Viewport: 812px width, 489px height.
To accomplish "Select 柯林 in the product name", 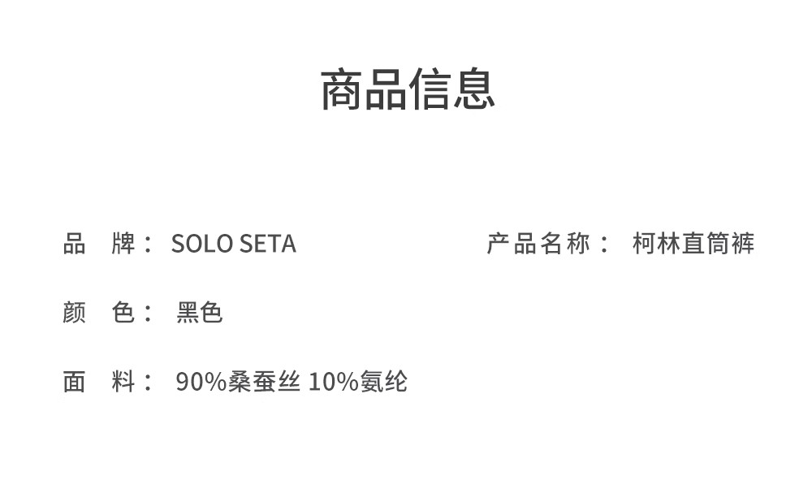I will tap(656, 244).
